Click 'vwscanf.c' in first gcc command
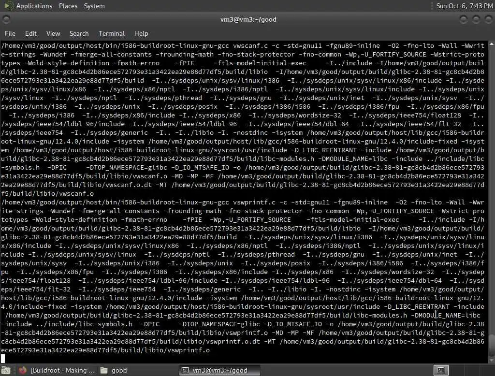Image resolution: width=495 pixels, height=376 pixels. click(250, 46)
